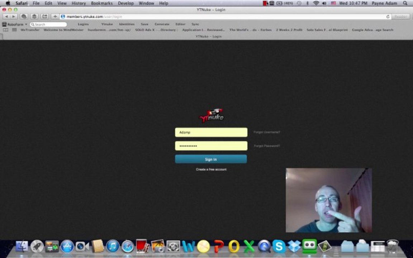Reload the page with the refresh icon
This screenshot has height=258, width=413.
[388, 16]
